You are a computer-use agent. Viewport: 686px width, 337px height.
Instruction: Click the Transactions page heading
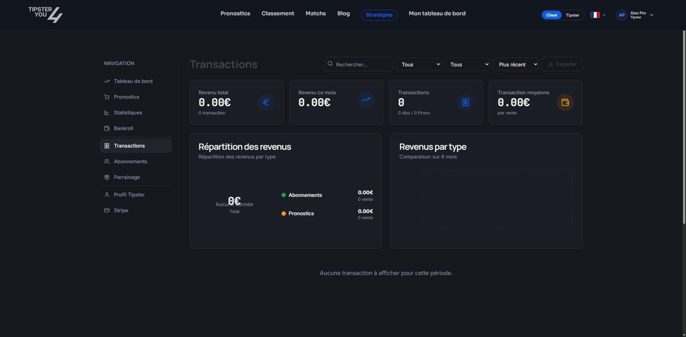224,64
